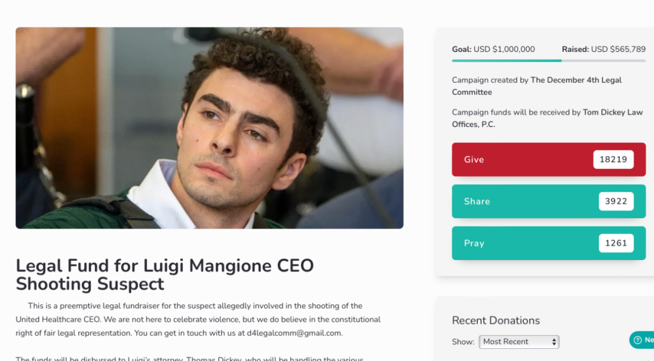
Task: Click the d4legalcomm@gmail.com email address
Action: (x=294, y=333)
